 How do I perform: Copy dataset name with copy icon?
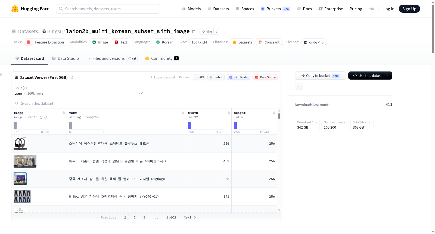click(193, 31)
